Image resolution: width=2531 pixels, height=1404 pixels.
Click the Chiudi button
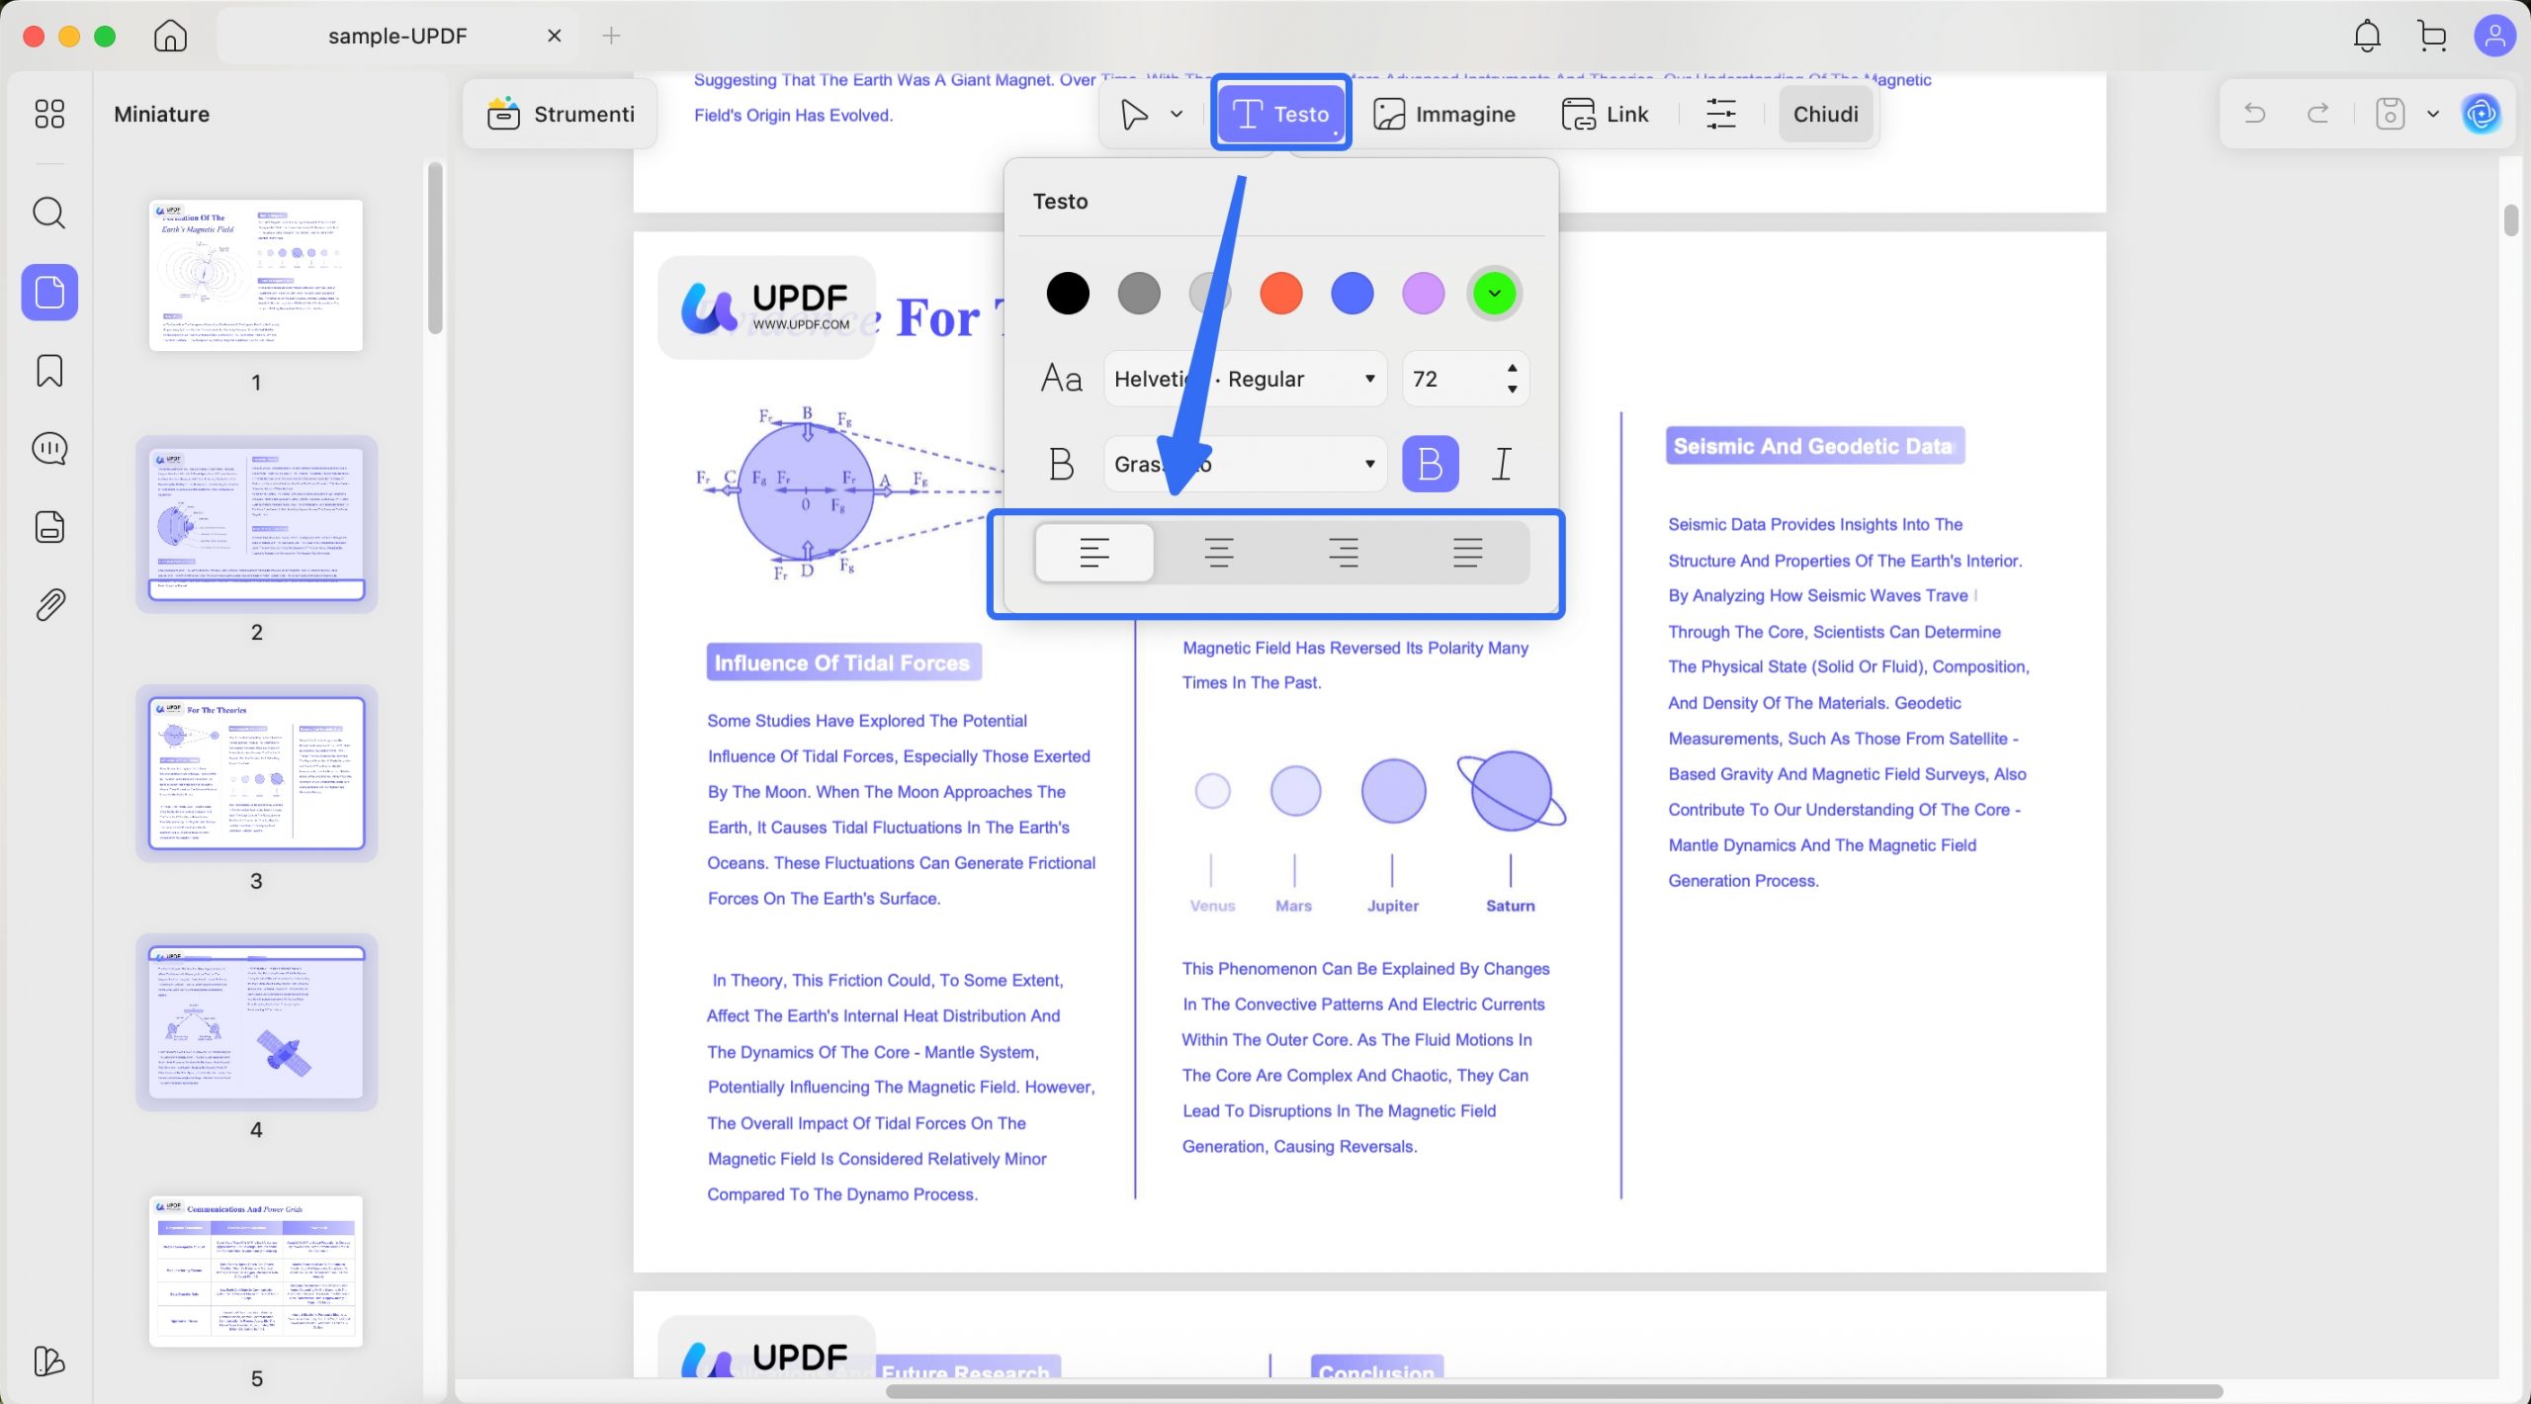[x=1825, y=114]
